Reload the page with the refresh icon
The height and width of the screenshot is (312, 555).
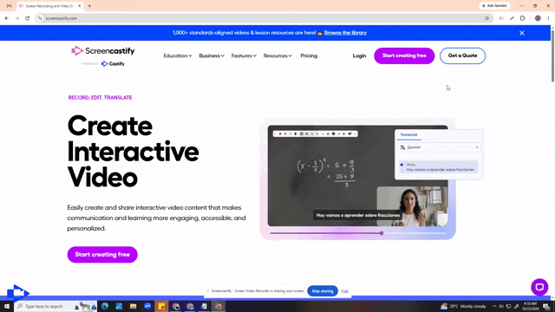[x=28, y=18]
